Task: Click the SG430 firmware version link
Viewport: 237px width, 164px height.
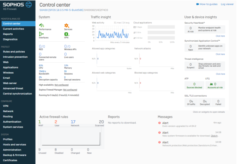Action: [61, 10]
